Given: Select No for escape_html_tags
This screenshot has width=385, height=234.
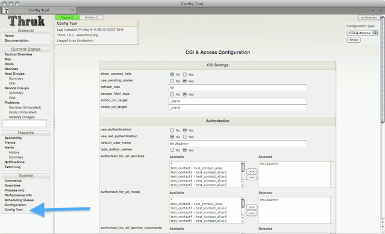Looking at the screenshot, I should pos(172,94).
